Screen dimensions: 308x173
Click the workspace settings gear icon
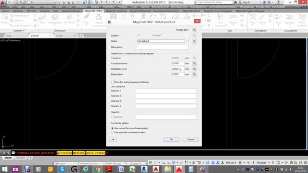pos(240,162)
